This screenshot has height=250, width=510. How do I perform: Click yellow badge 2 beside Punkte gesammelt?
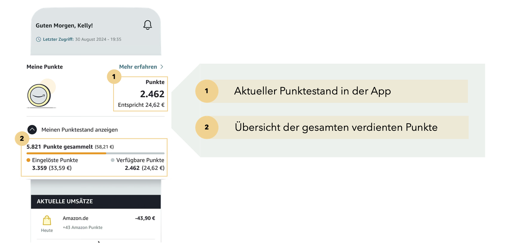pyautogui.click(x=22, y=139)
